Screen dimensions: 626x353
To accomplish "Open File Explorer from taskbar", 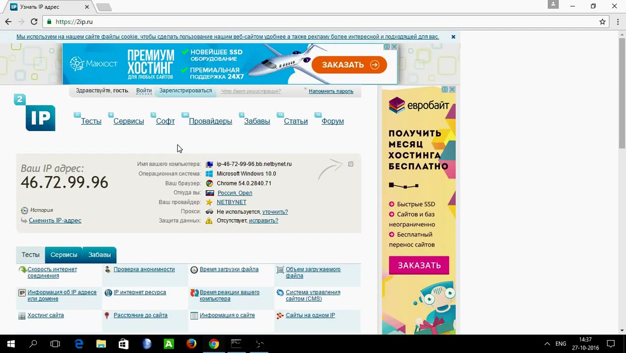I will click(x=101, y=344).
